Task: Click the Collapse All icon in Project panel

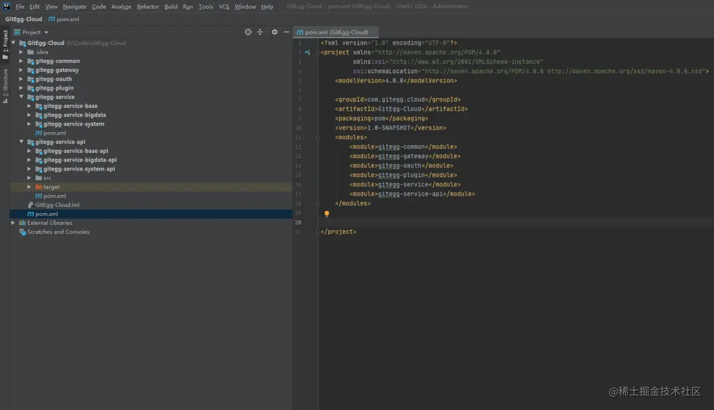Action: click(x=260, y=32)
